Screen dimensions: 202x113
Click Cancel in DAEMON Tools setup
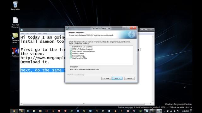click(129, 78)
